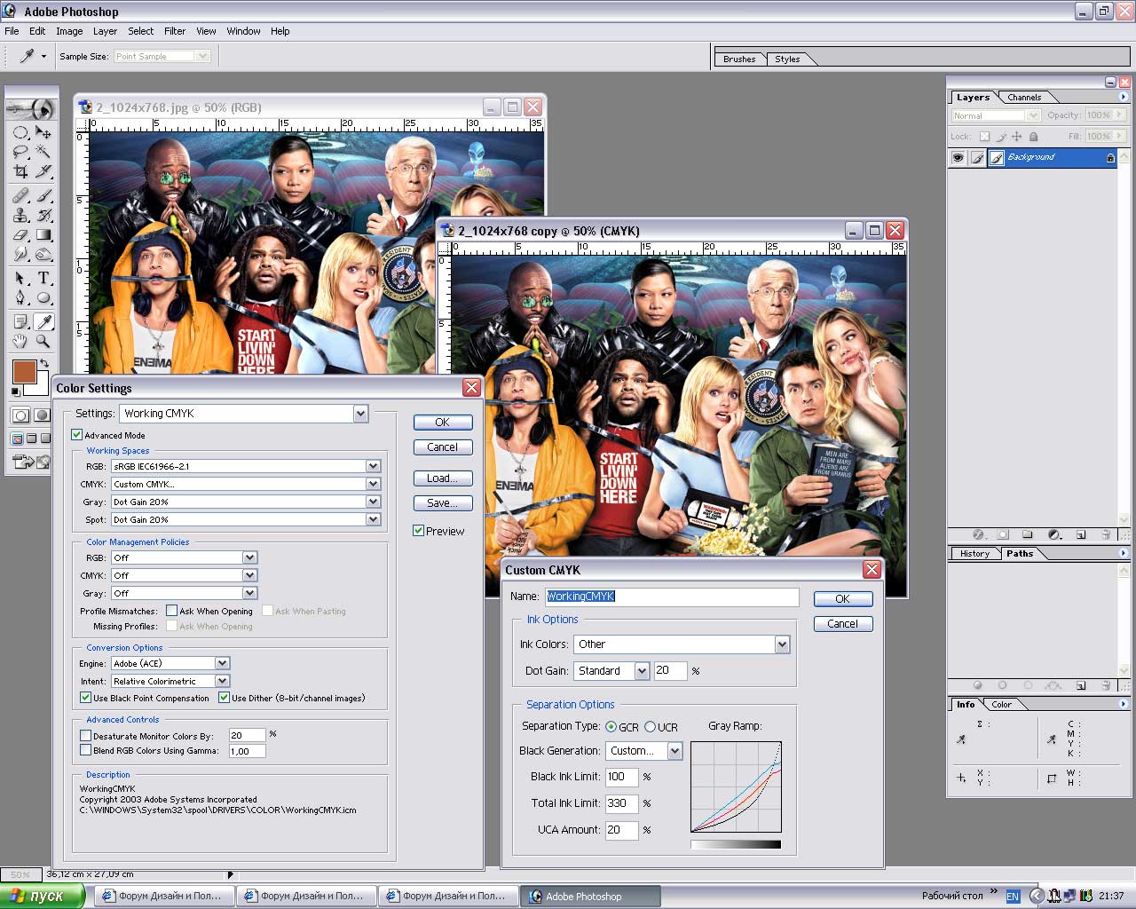Open the Filter menu

pyautogui.click(x=175, y=31)
